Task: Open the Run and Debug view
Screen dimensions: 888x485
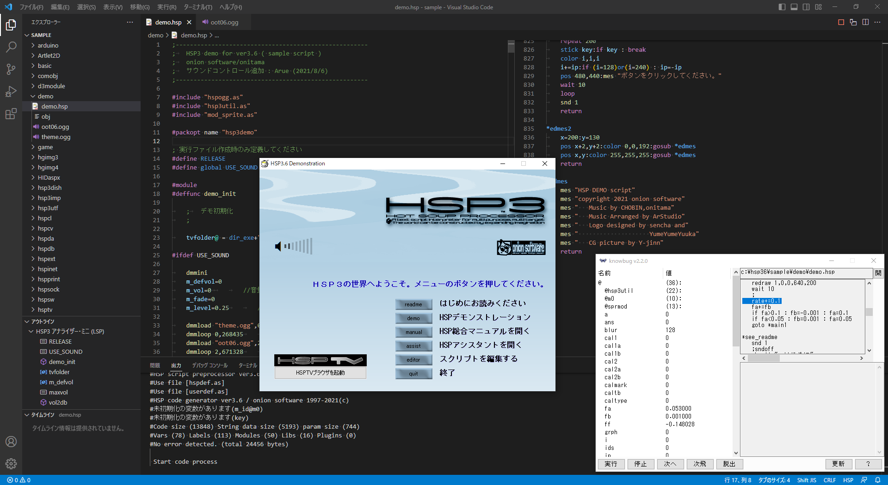Action: pos(11,91)
